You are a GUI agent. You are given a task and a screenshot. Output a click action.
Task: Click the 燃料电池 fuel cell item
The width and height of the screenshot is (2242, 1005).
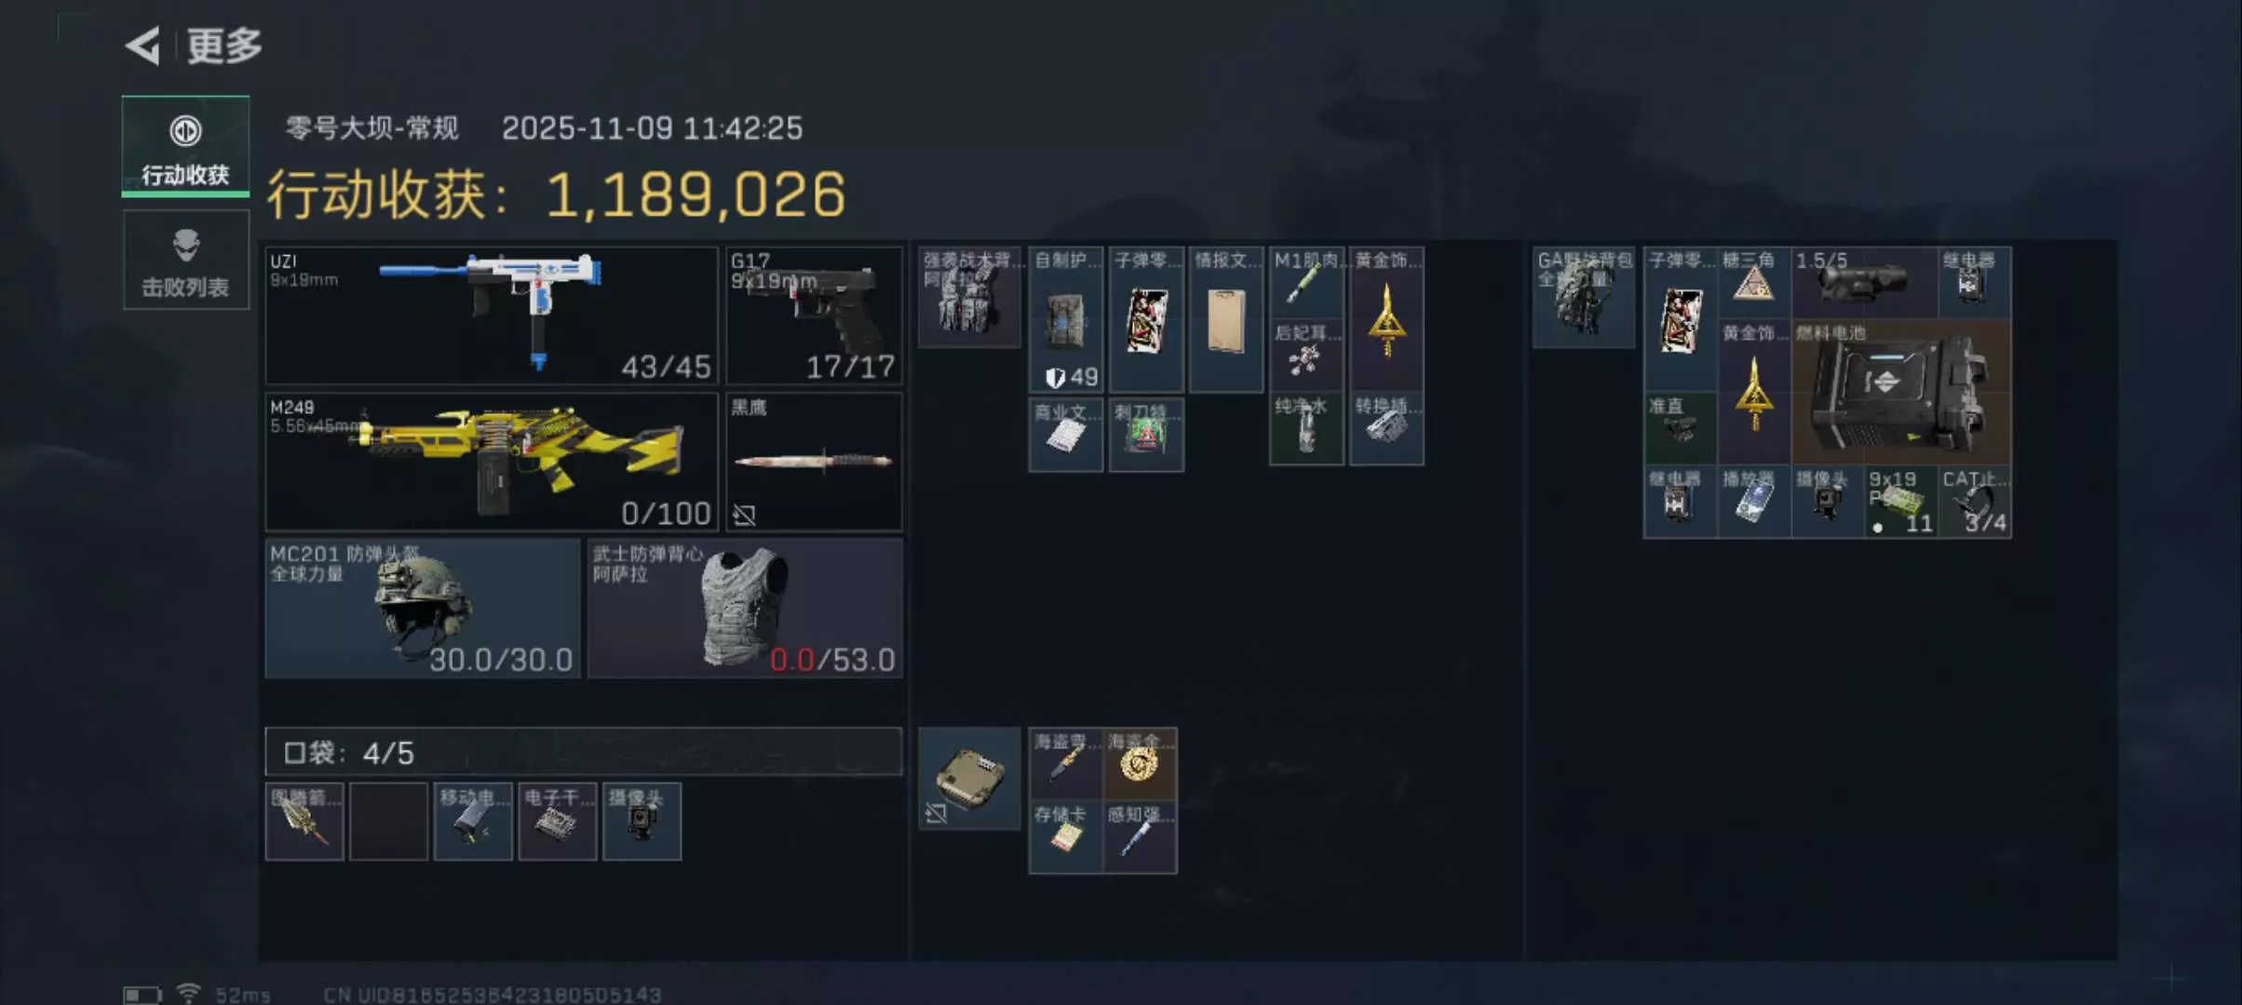tap(1900, 392)
